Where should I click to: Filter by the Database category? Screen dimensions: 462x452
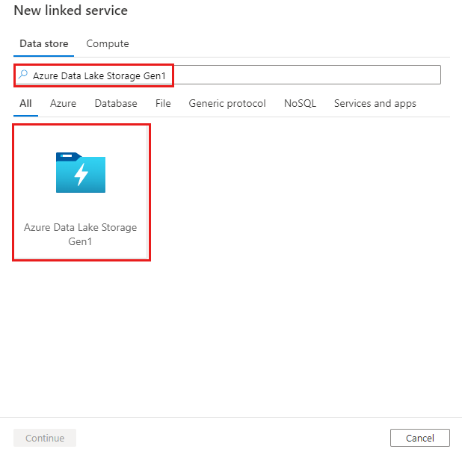116,104
